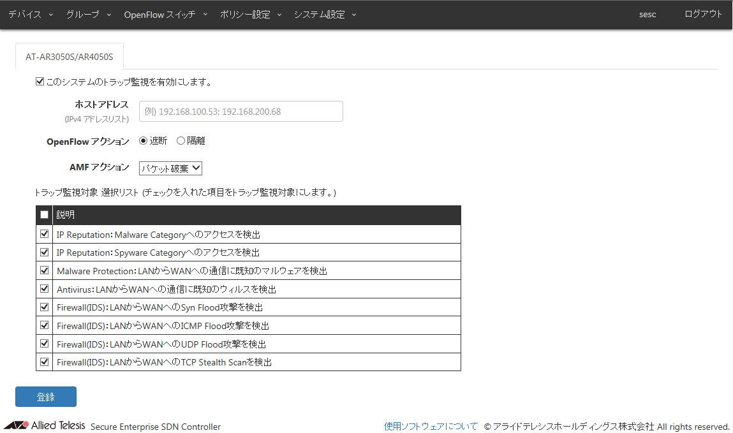Toggle the trap monitoring enable checkbox

pyautogui.click(x=40, y=82)
